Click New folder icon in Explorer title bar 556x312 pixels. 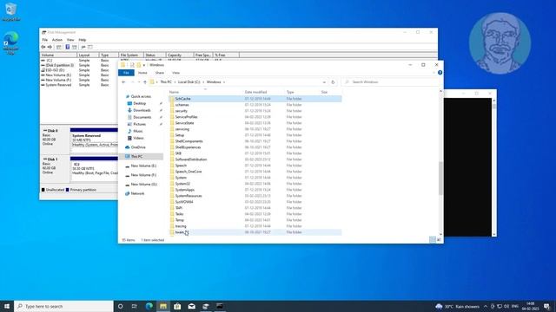(x=139, y=65)
